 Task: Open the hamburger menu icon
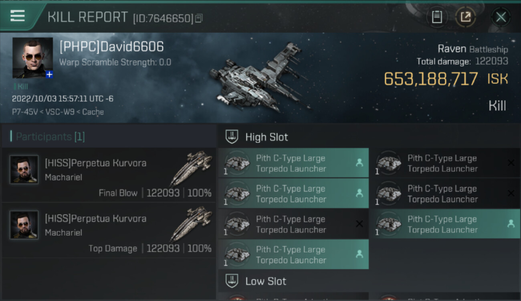pos(18,16)
